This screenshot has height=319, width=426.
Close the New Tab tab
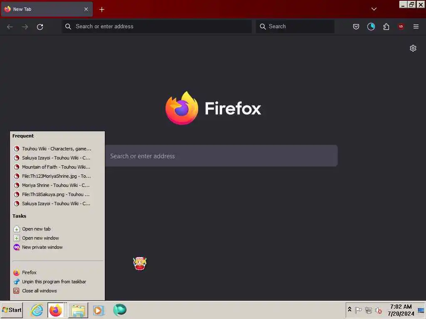pyautogui.click(x=86, y=9)
